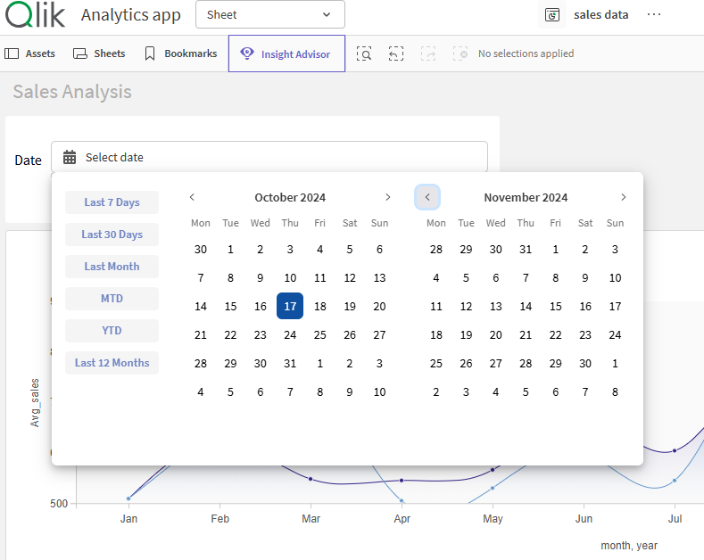704x560 pixels.
Task: Select the Last 7 Days preset
Action: click(112, 202)
